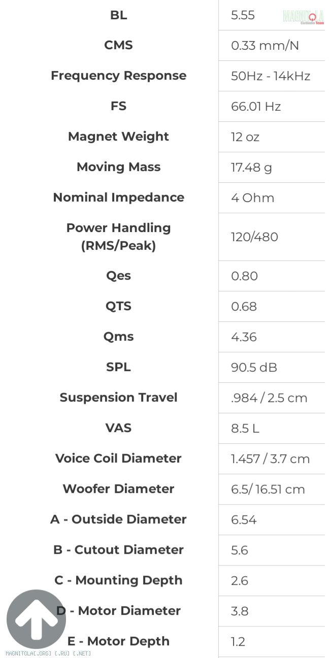
Task: Click the Frequency Response row label
Action: [118, 76]
